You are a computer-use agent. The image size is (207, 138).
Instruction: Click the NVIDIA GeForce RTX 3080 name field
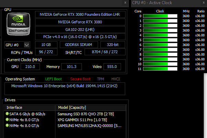point(80,22)
